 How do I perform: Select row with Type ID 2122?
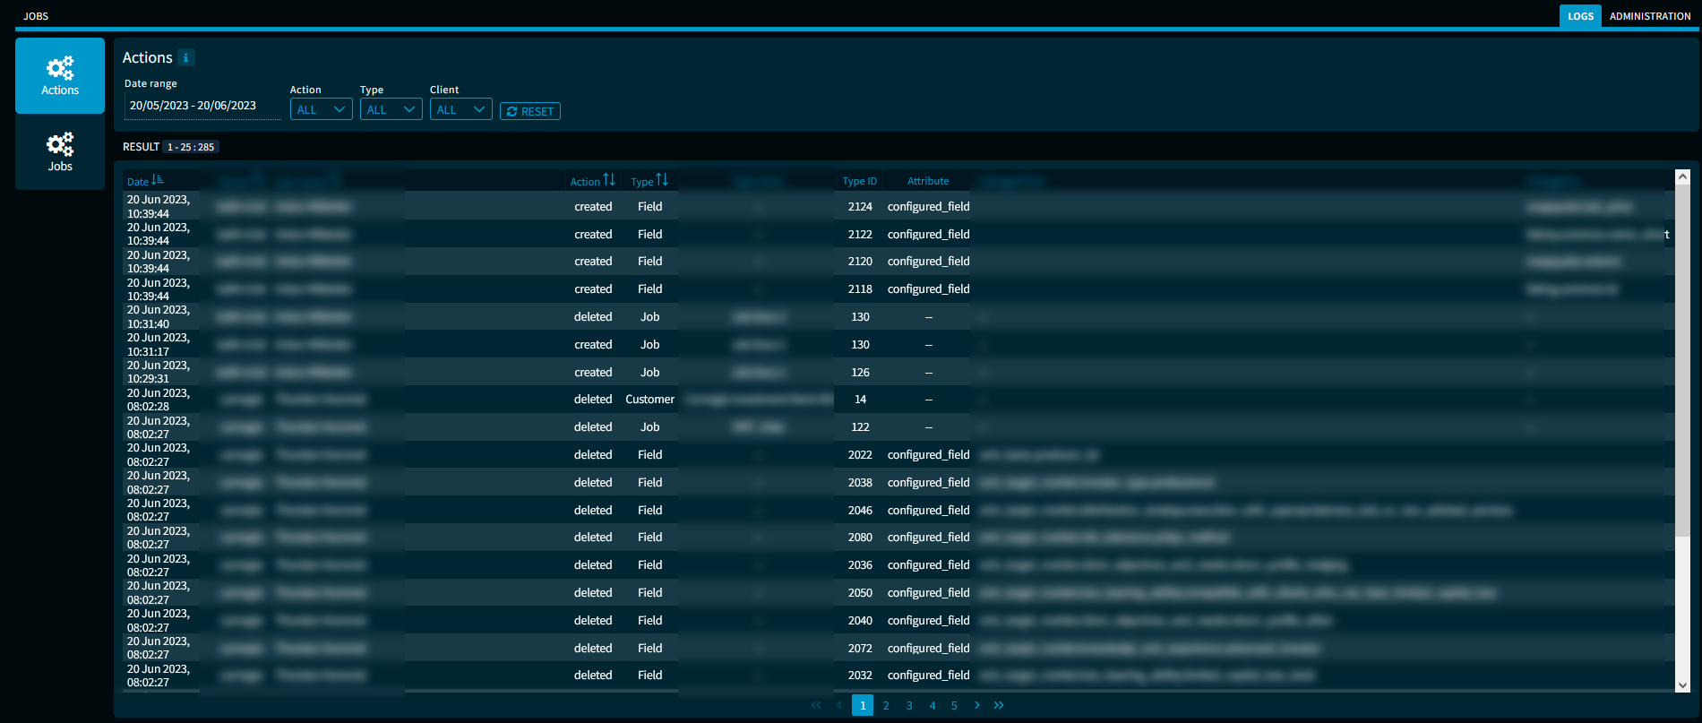click(x=898, y=234)
